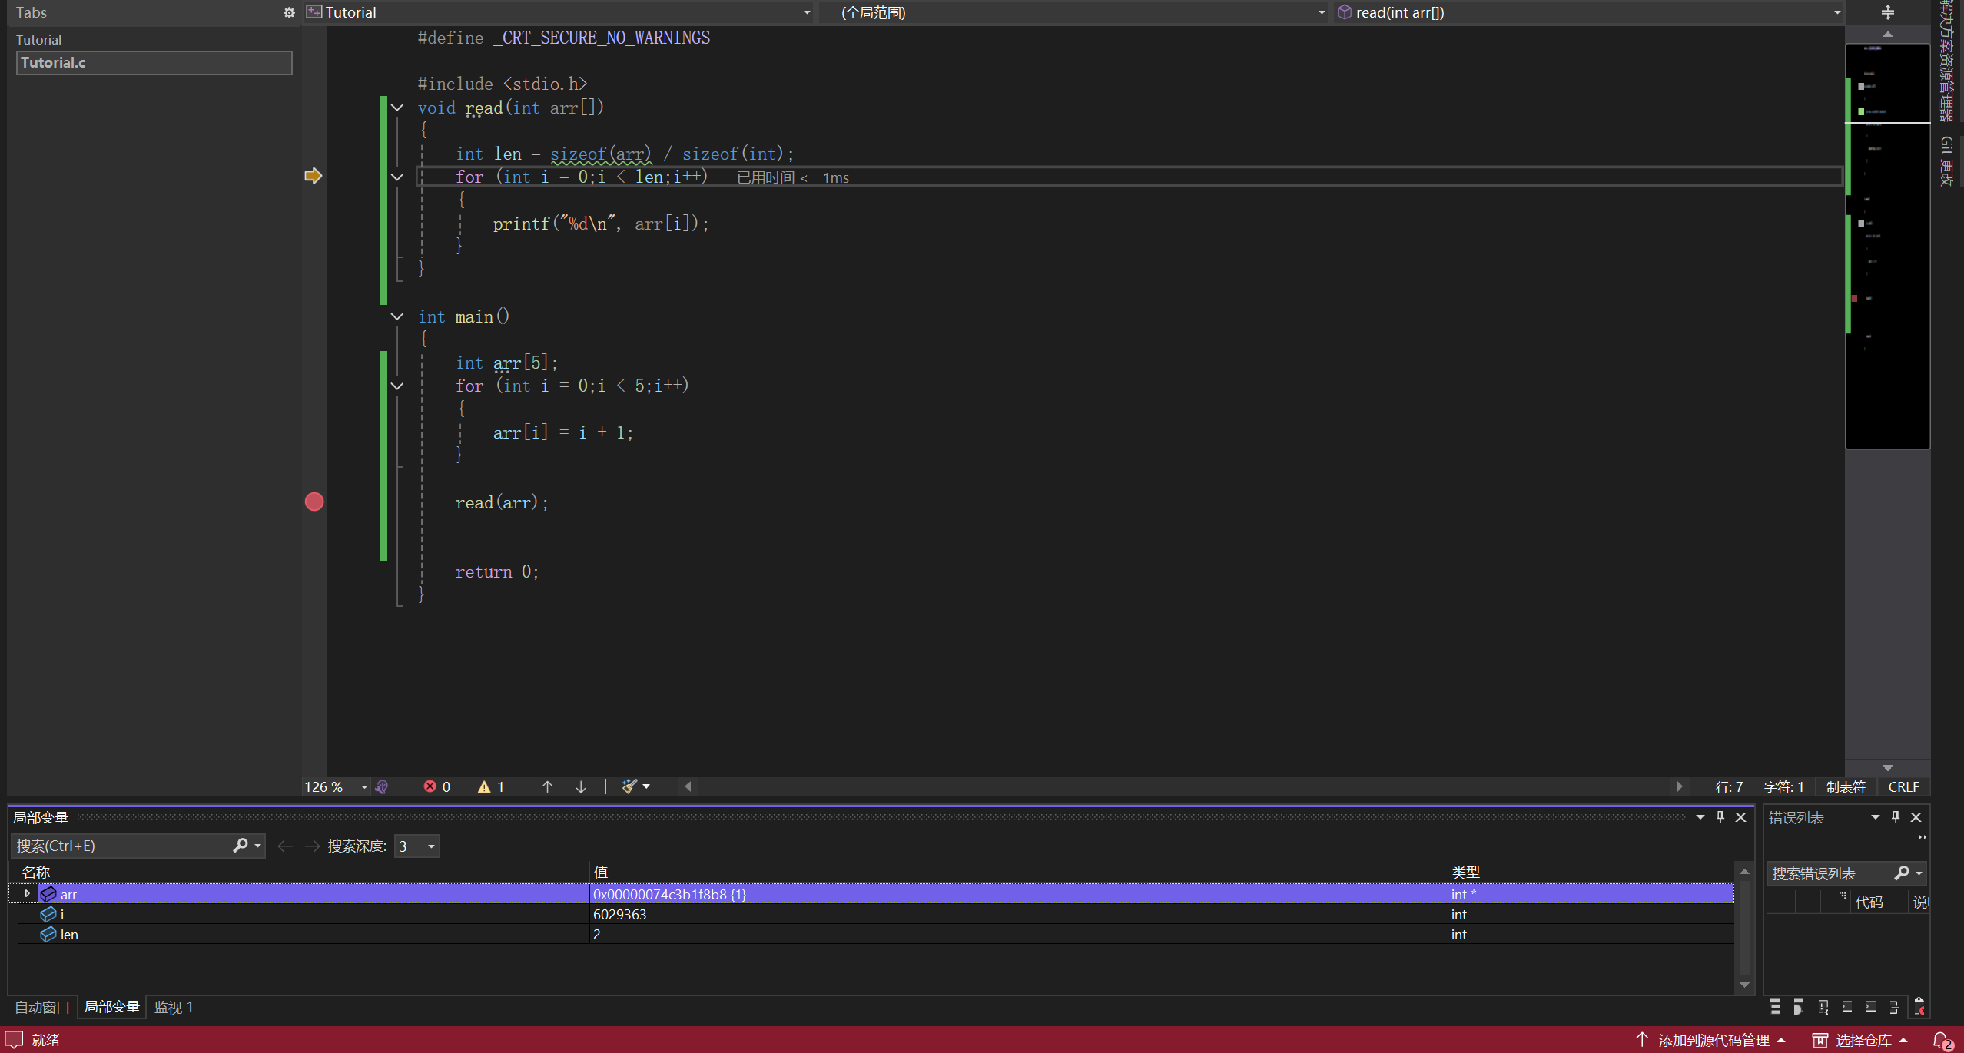
Task: Click the 制表符 indentation indicator
Action: point(1846,786)
